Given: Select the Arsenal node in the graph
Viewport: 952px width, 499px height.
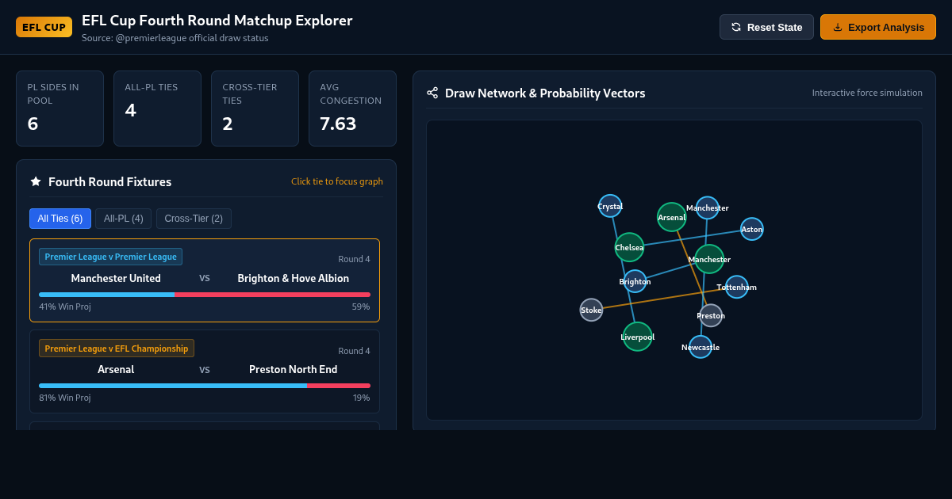Looking at the screenshot, I should point(672,217).
